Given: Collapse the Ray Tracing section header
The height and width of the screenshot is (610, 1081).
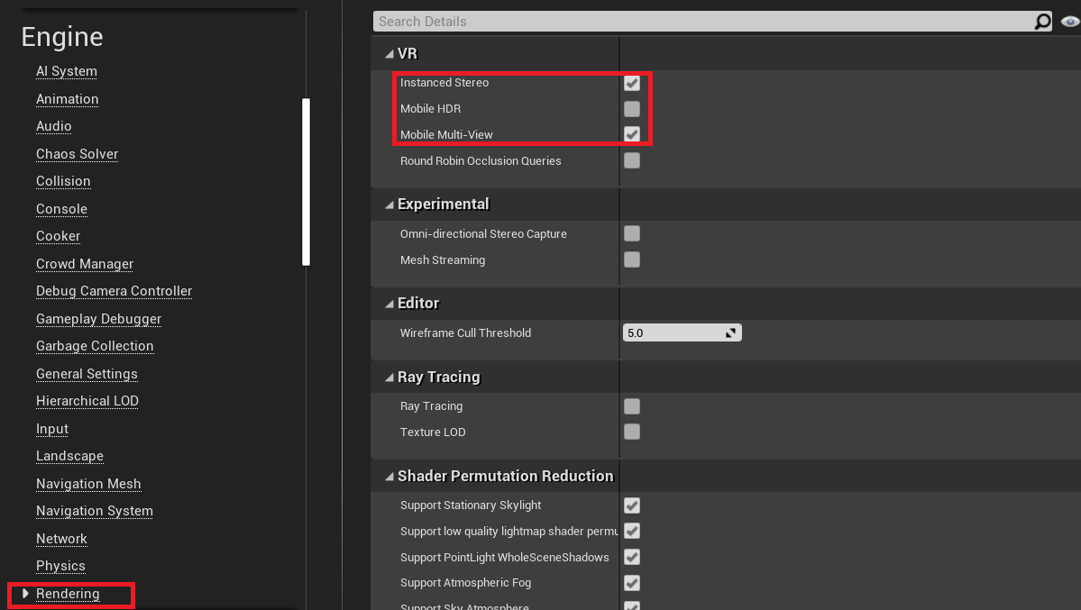Looking at the screenshot, I should point(389,377).
